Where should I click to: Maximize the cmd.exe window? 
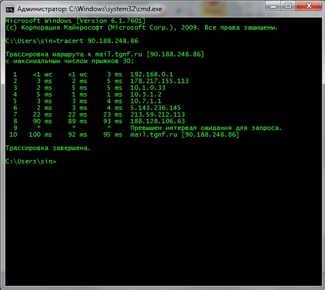[x=288, y=6]
